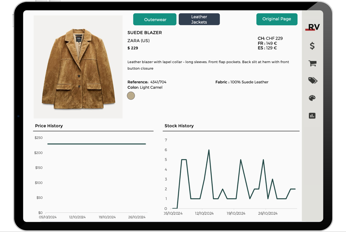Click the product description paragraph

[x=208, y=65]
